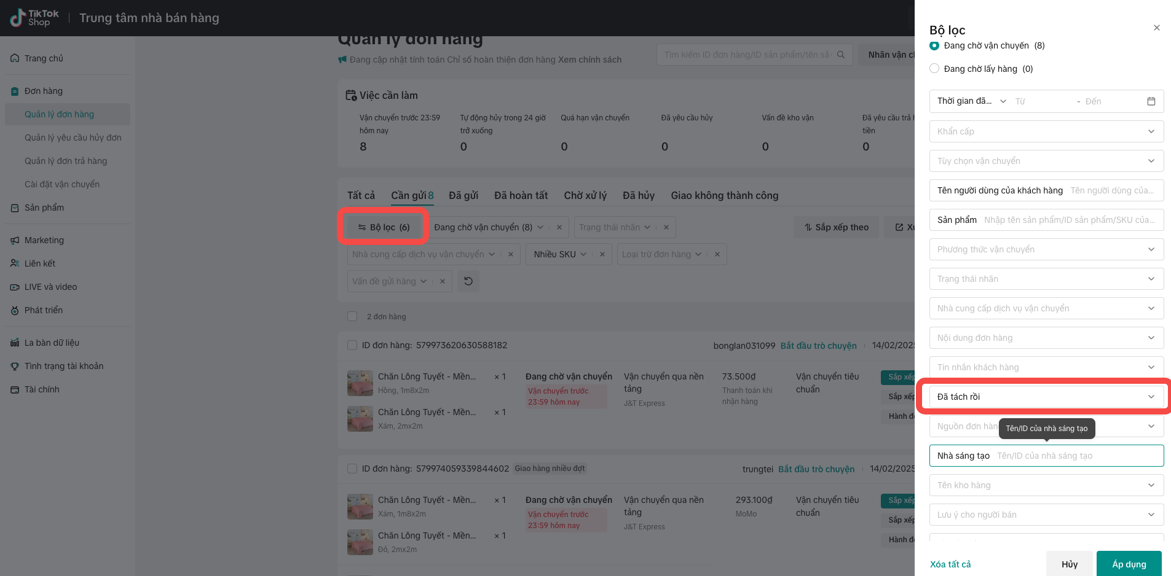
Task: Click the TikTok Shop logo
Action: (x=34, y=18)
